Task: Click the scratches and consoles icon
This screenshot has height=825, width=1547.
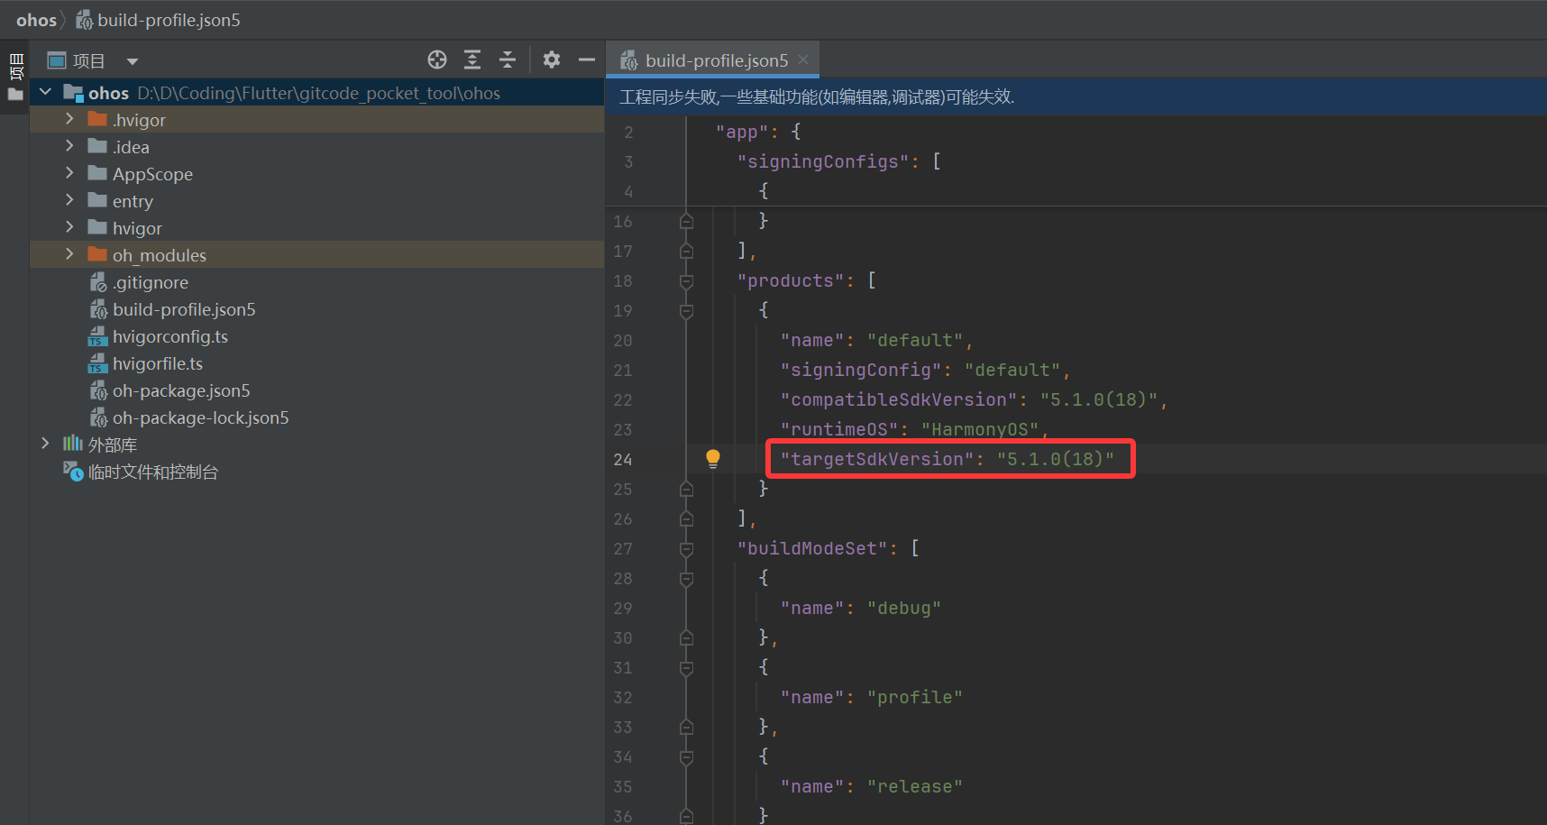Action: 73,471
